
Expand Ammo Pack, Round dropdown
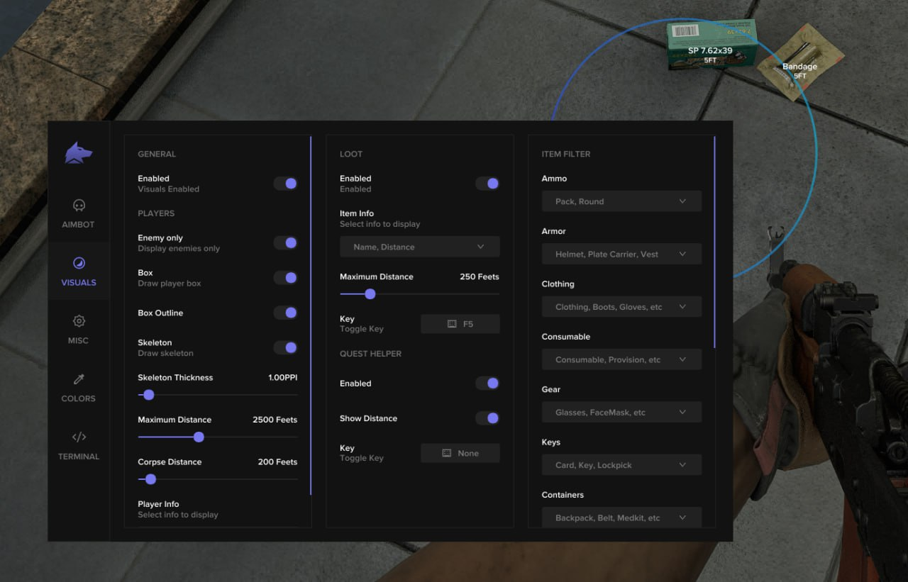pos(621,201)
